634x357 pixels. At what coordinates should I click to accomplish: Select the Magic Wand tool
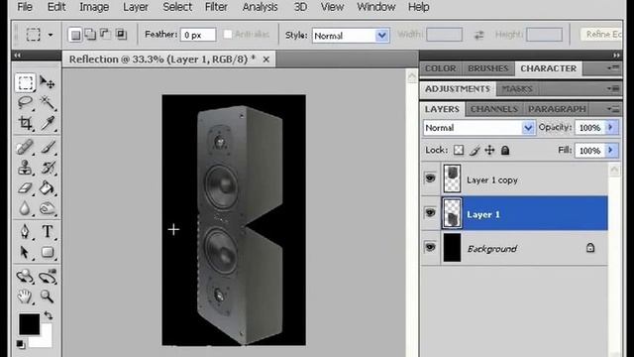click(47, 103)
